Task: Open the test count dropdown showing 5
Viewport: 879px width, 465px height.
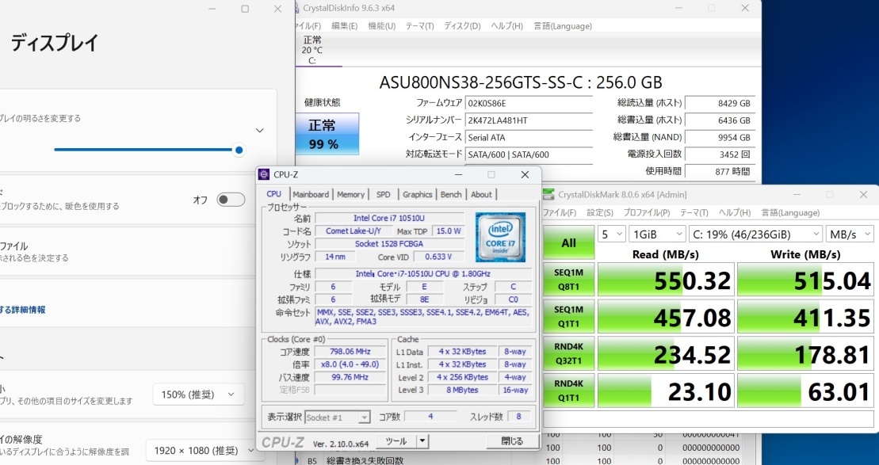Action: [x=611, y=234]
